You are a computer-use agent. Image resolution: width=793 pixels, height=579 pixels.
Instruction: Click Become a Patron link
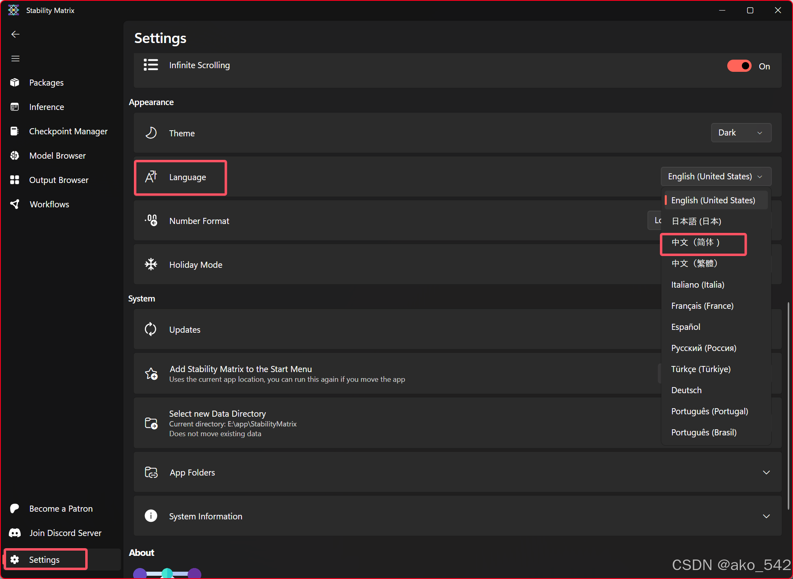(62, 509)
